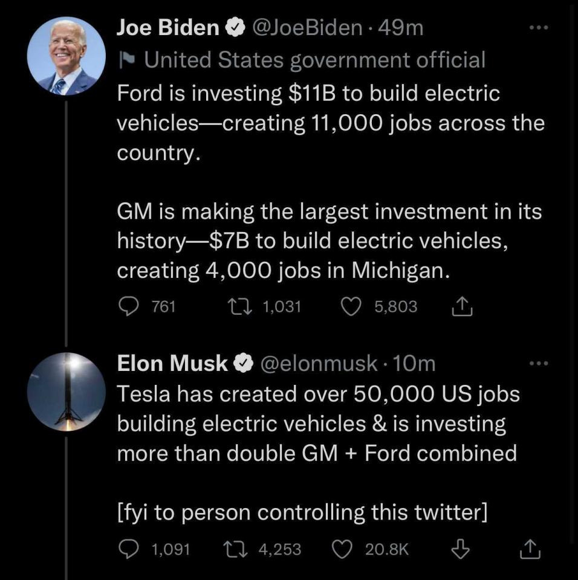Open Elon Musk's rocket profile picture
Viewport: 578px width, 580px height.
click(x=67, y=391)
